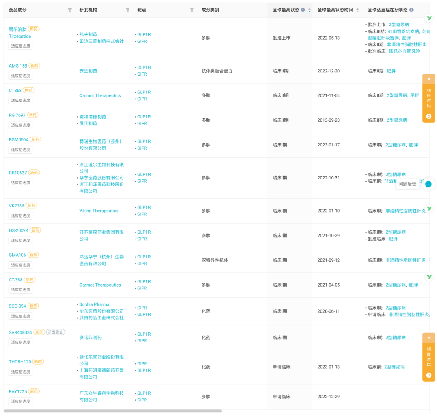Image resolution: width=437 pixels, height=416 pixels.
Task: Open 诺和诺德制药 link
Action: (x=93, y=117)
